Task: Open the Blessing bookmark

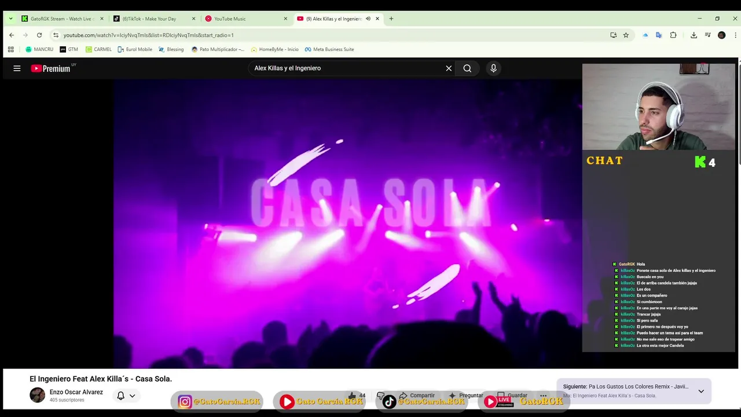Action: click(x=171, y=49)
